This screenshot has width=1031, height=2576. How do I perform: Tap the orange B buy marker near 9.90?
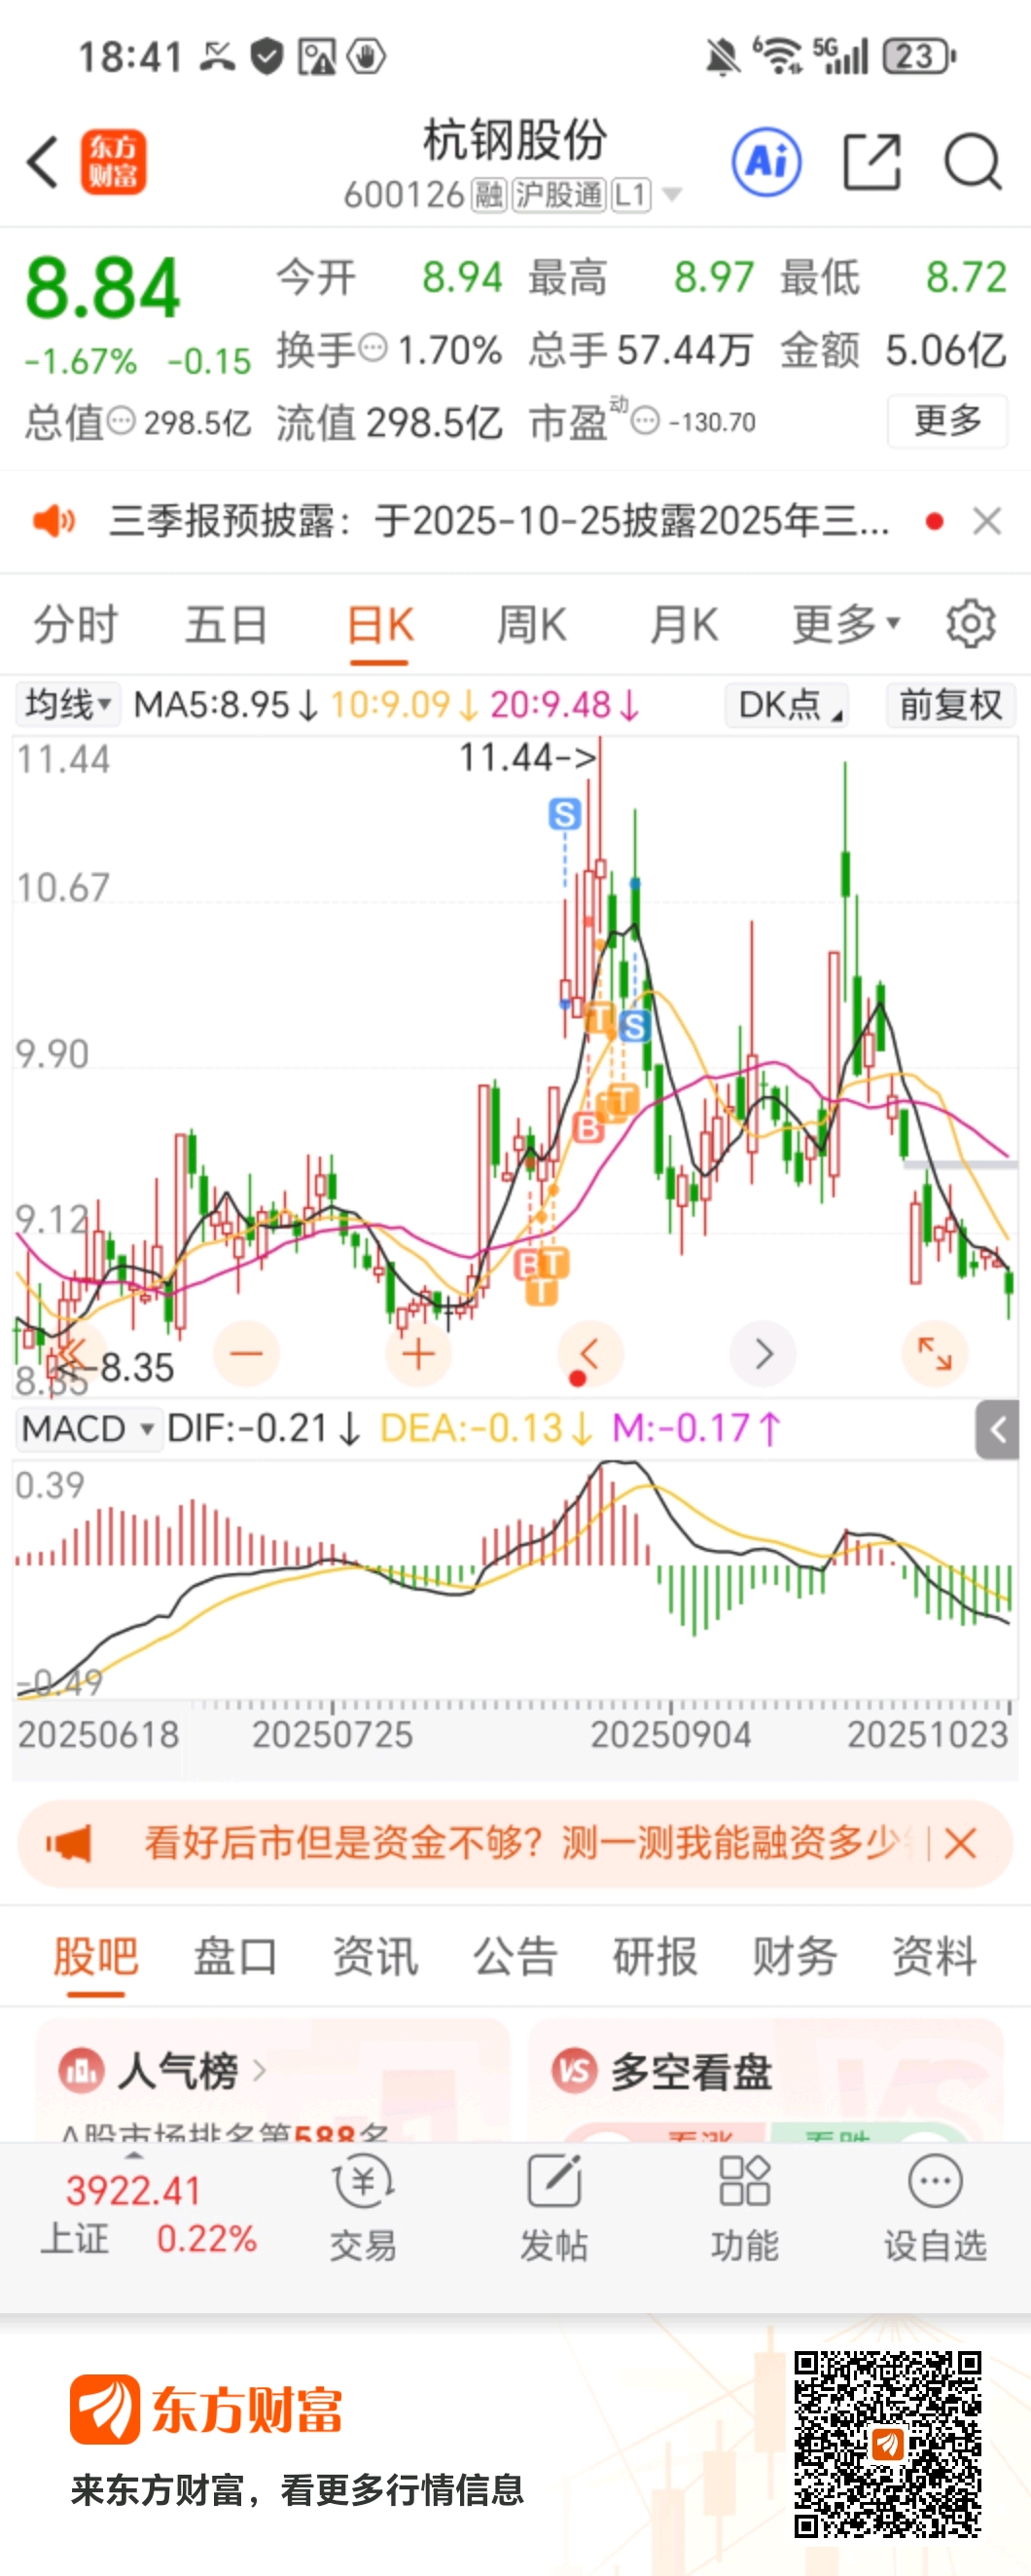coord(588,1128)
